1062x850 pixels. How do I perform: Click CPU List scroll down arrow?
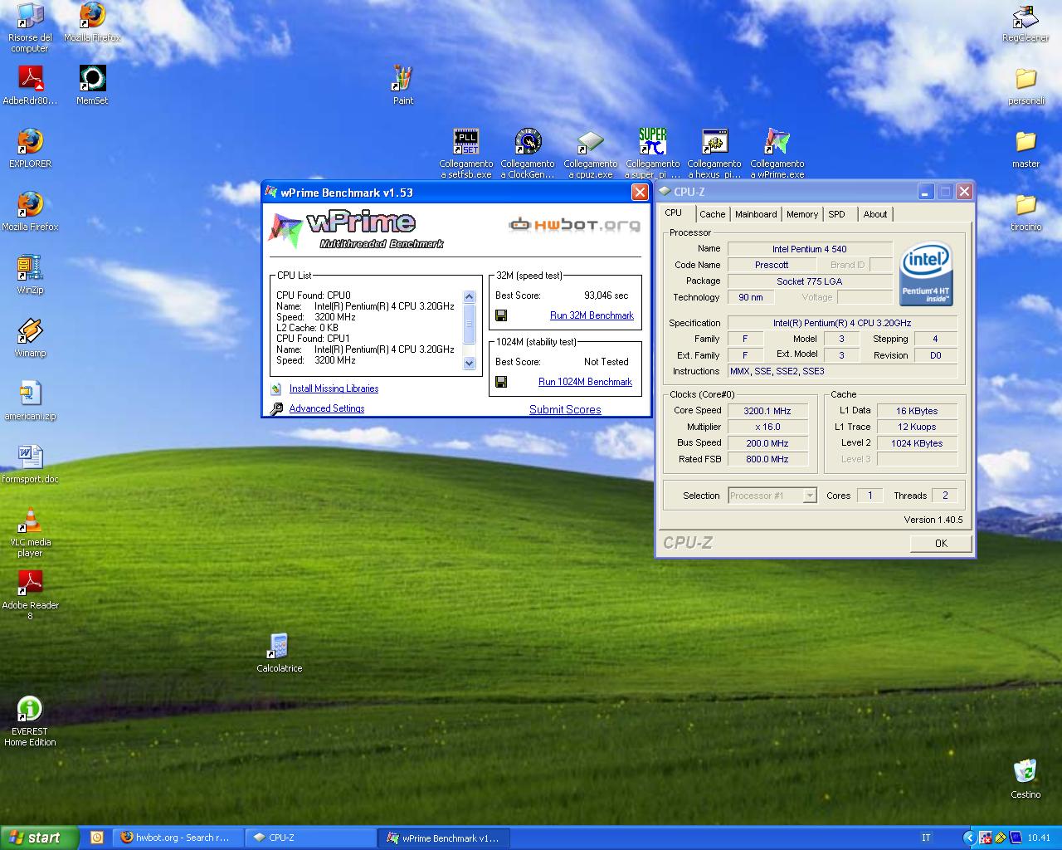[x=469, y=363]
